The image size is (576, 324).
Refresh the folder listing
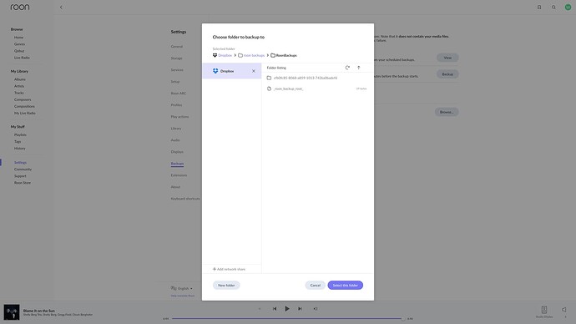347,68
